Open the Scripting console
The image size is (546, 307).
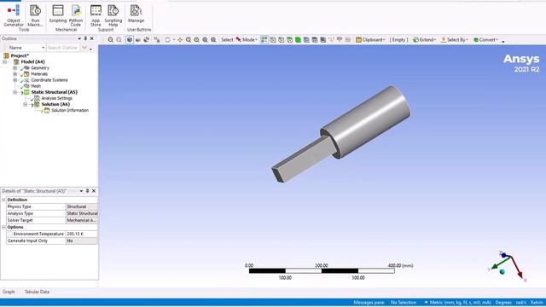pyautogui.click(x=58, y=14)
